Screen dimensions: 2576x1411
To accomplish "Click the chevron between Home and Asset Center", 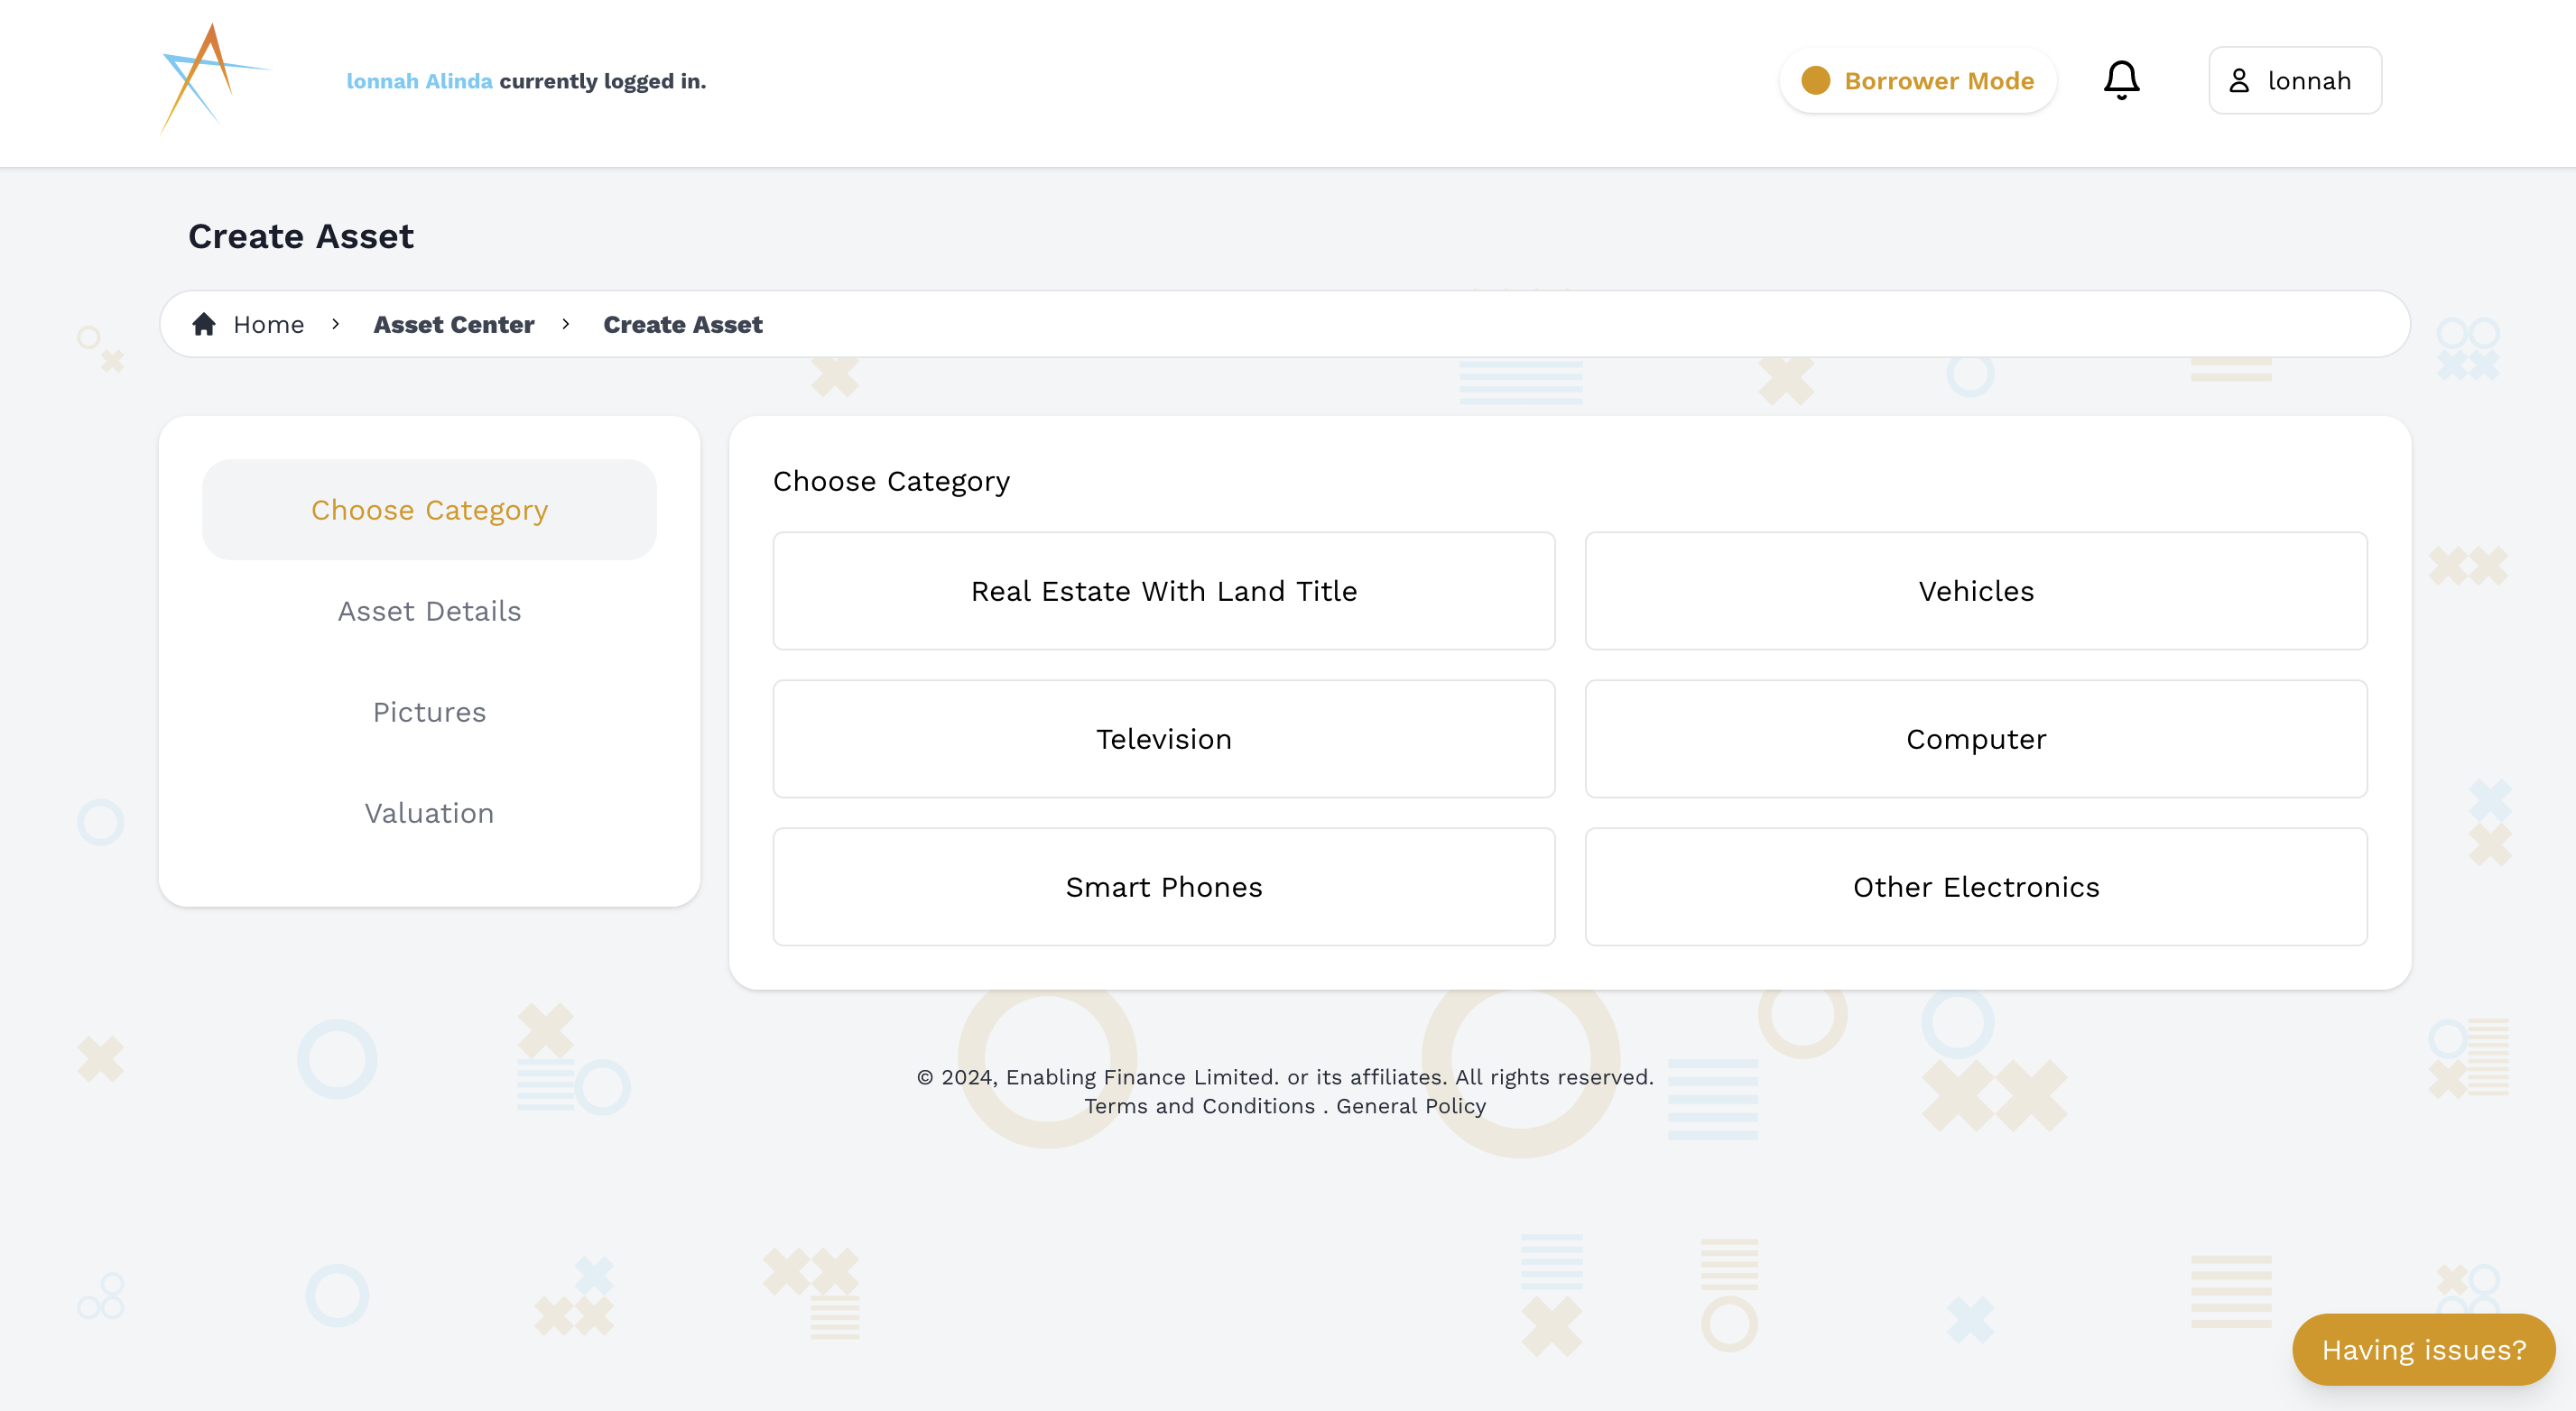I will [x=335, y=325].
